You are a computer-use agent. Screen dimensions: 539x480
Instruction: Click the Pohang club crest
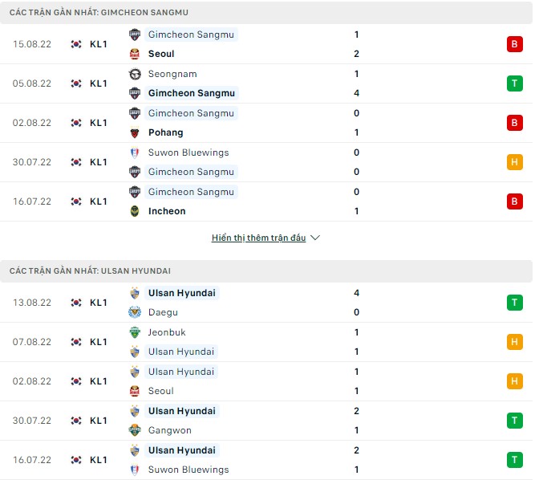click(x=135, y=132)
